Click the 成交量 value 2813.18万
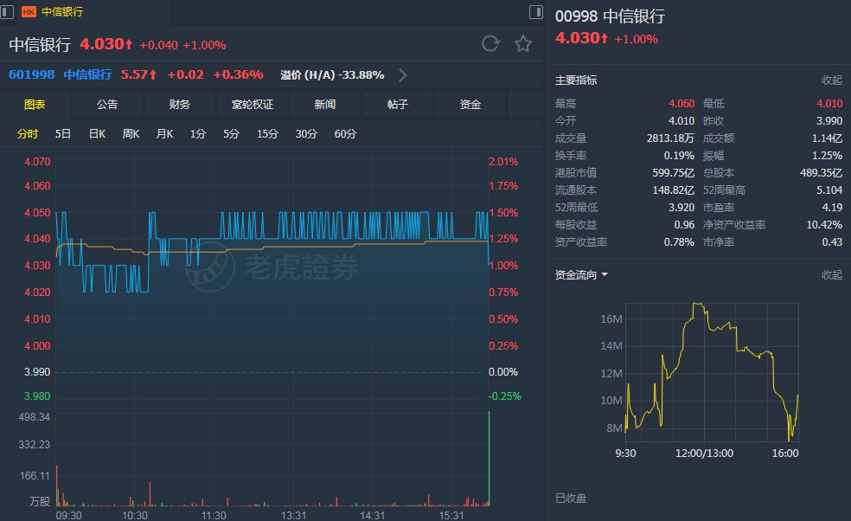The width and height of the screenshot is (851, 521). [x=670, y=138]
